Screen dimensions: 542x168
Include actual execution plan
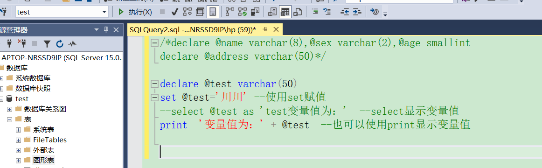(230, 12)
